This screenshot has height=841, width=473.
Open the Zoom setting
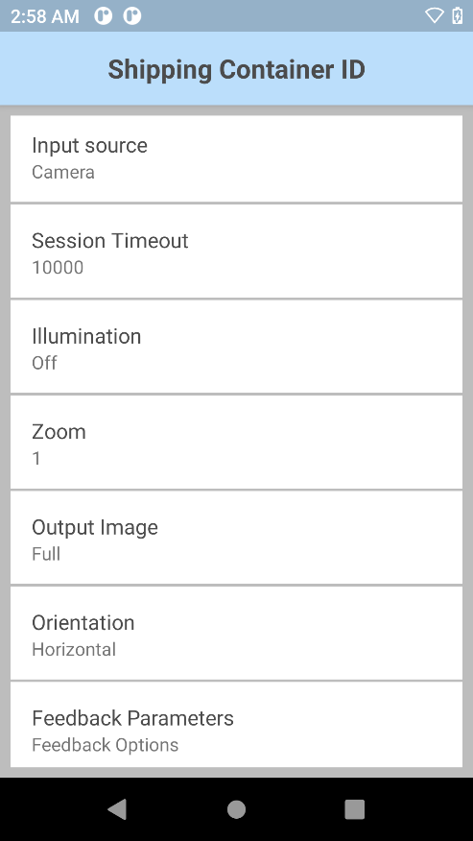pyautogui.click(x=236, y=442)
